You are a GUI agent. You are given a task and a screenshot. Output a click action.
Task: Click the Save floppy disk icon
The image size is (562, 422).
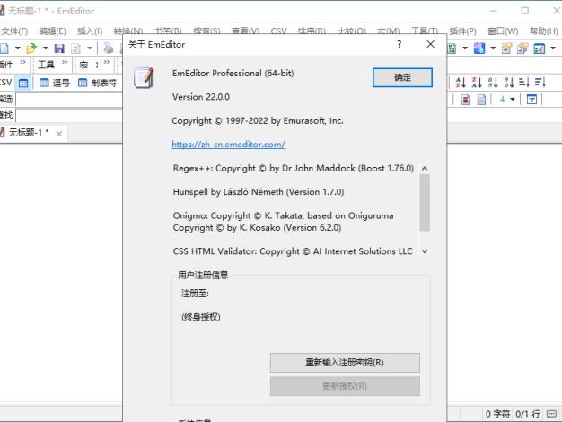point(59,48)
